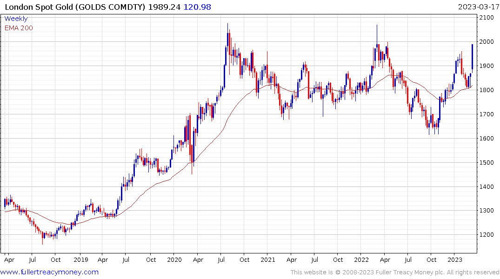The width and height of the screenshot is (500, 279).
Task: Click the 2100 price axis label
Action: point(487,18)
